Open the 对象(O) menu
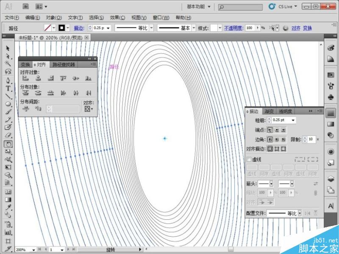The image size is (339, 254). (x=54, y=17)
